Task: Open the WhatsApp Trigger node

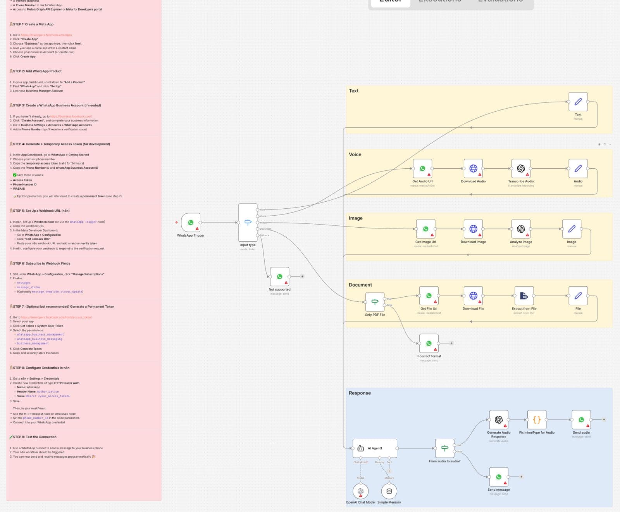Action: 191,223
